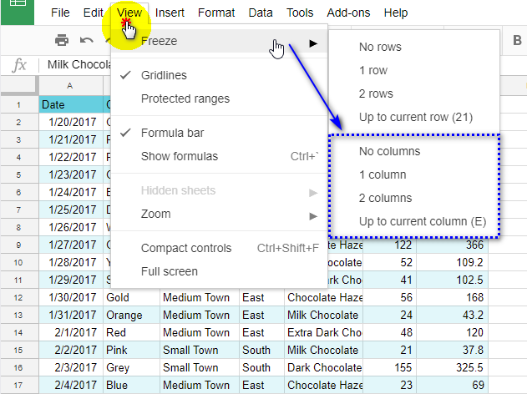The height and width of the screenshot is (394, 527).
Task: Select row 17 header
Action: click(x=19, y=385)
